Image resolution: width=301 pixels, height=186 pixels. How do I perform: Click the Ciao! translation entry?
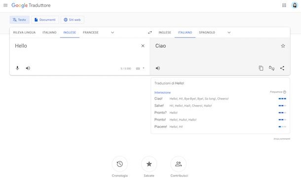[x=158, y=99]
